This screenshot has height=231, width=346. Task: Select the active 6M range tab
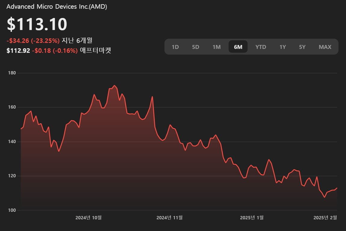[x=238, y=47]
